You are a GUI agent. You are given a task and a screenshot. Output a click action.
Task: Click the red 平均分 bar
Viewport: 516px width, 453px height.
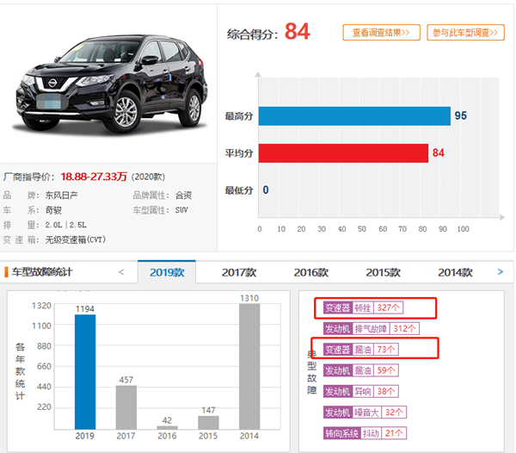(343, 153)
